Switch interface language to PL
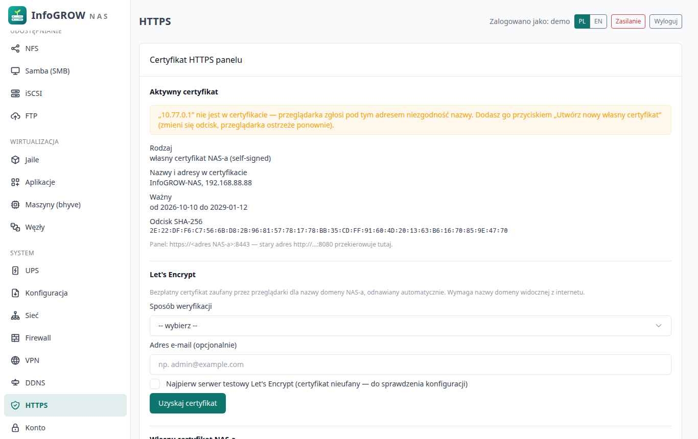This screenshot has height=439, width=698. click(582, 21)
